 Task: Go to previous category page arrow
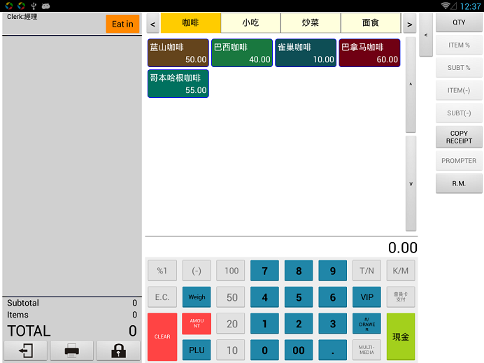coord(152,24)
